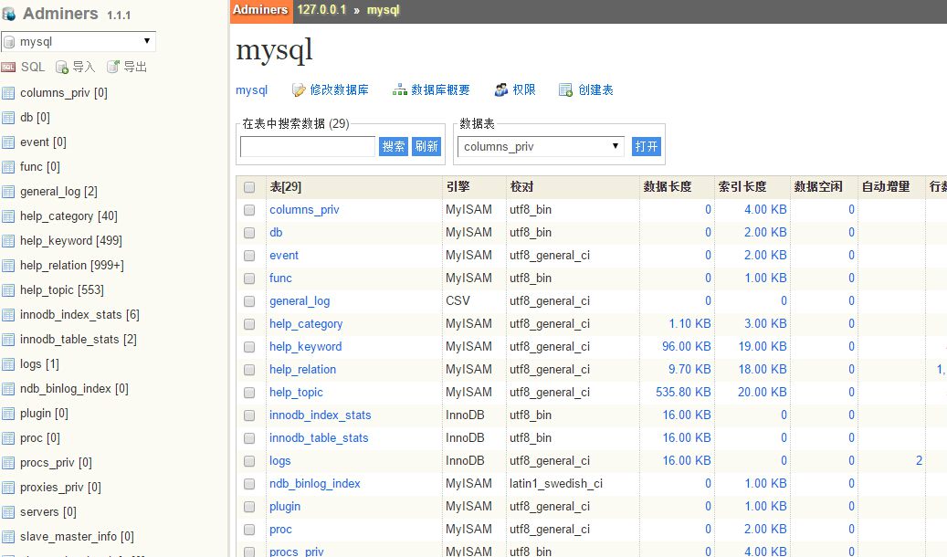Check the help_relation row checkbox
Screen dimensions: 947x557
249,370
